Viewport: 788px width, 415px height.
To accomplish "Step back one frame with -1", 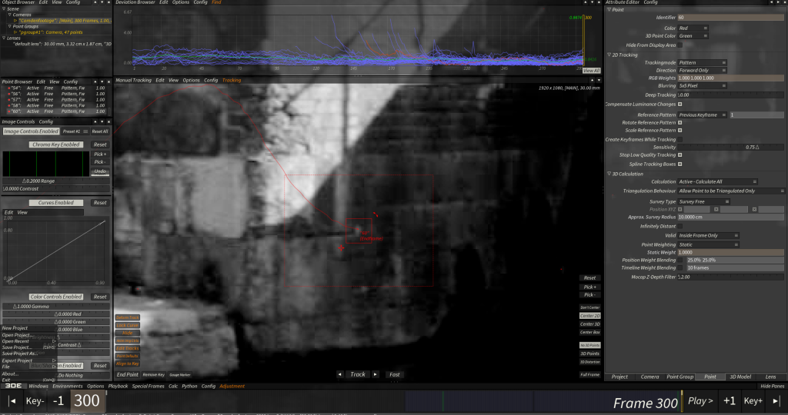I will click(x=58, y=401).
